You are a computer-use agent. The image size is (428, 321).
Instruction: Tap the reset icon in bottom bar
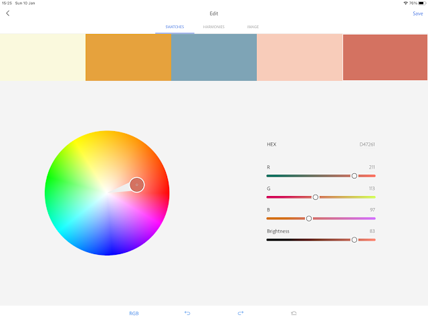click(294, 313)
